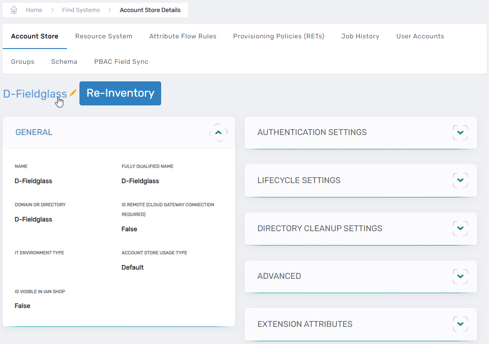
Task: Click the pencil edit icon beside D-Fieldglass
Action: click(73, 93)
